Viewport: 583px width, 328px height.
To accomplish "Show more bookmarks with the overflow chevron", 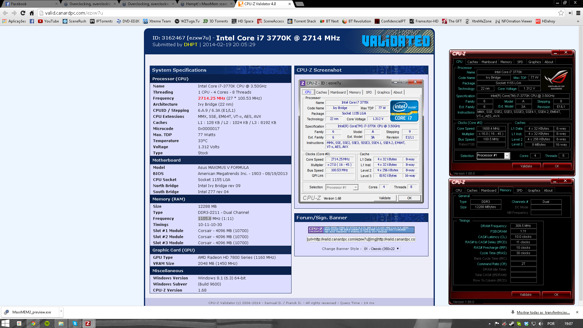I will (x=578, y=21).
